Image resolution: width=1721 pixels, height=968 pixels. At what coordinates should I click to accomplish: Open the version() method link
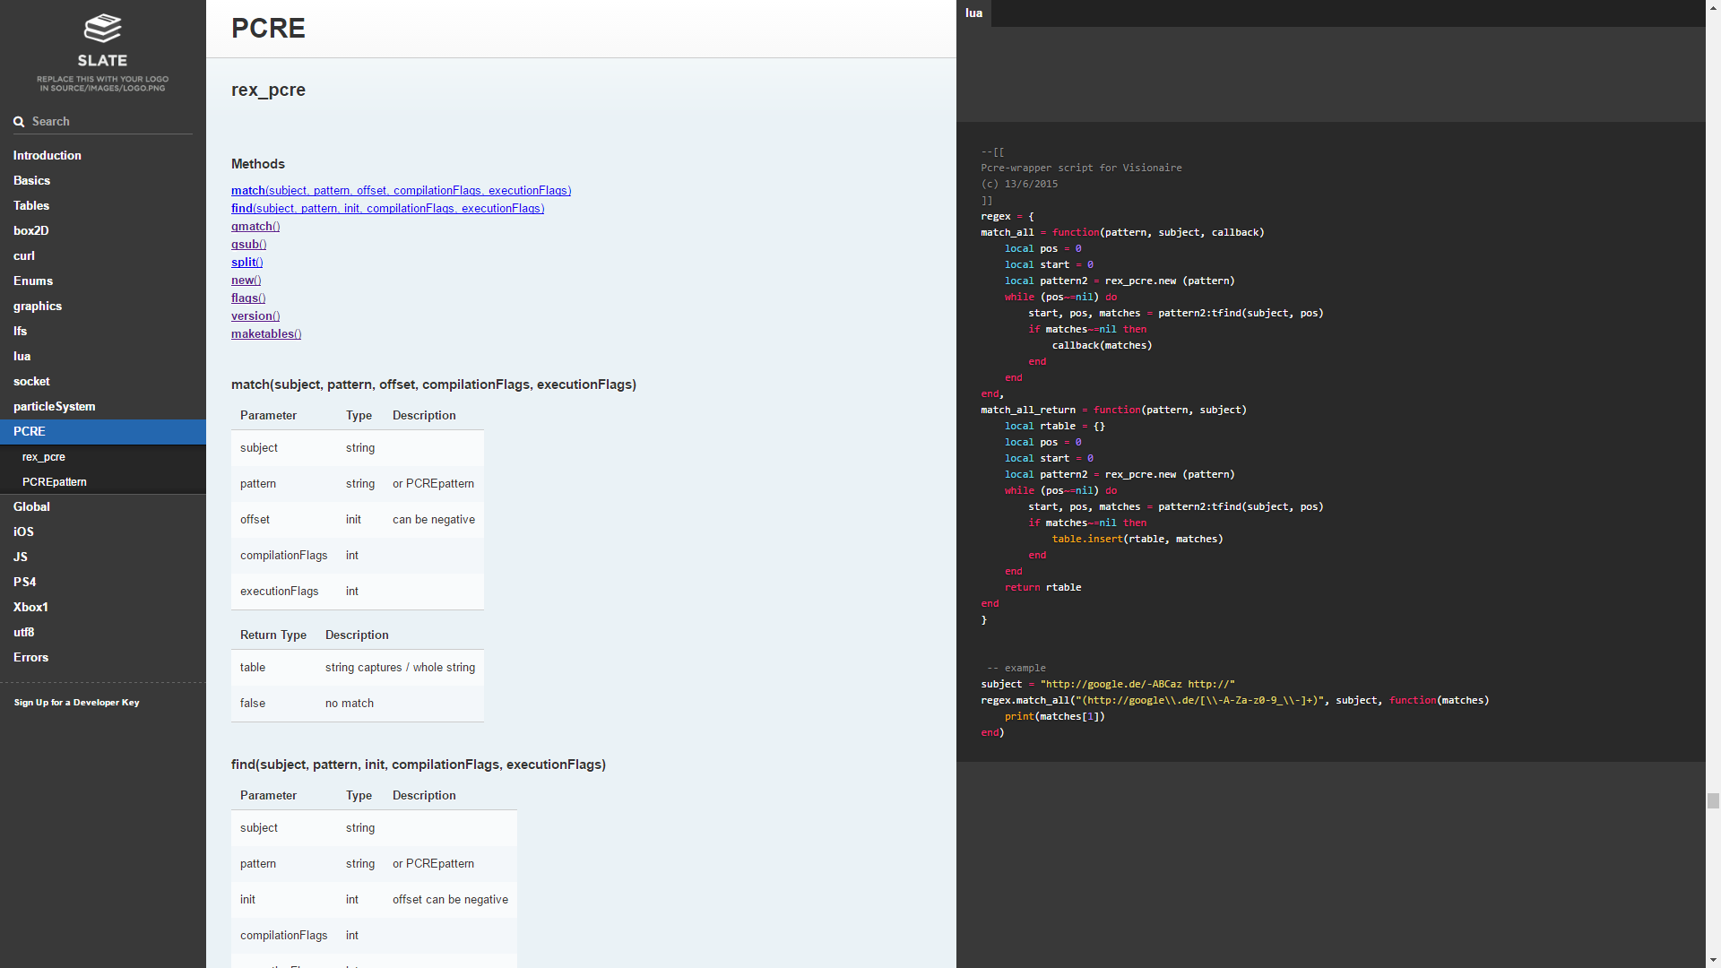click(255, 315)
